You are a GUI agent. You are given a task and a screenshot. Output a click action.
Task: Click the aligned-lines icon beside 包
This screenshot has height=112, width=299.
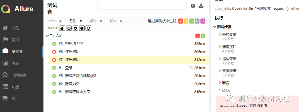click(x=5, y=98)
